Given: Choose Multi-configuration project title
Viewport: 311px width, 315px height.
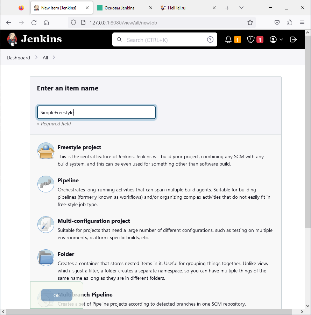Looking at the screenshot, I should (x=94, y=221).
